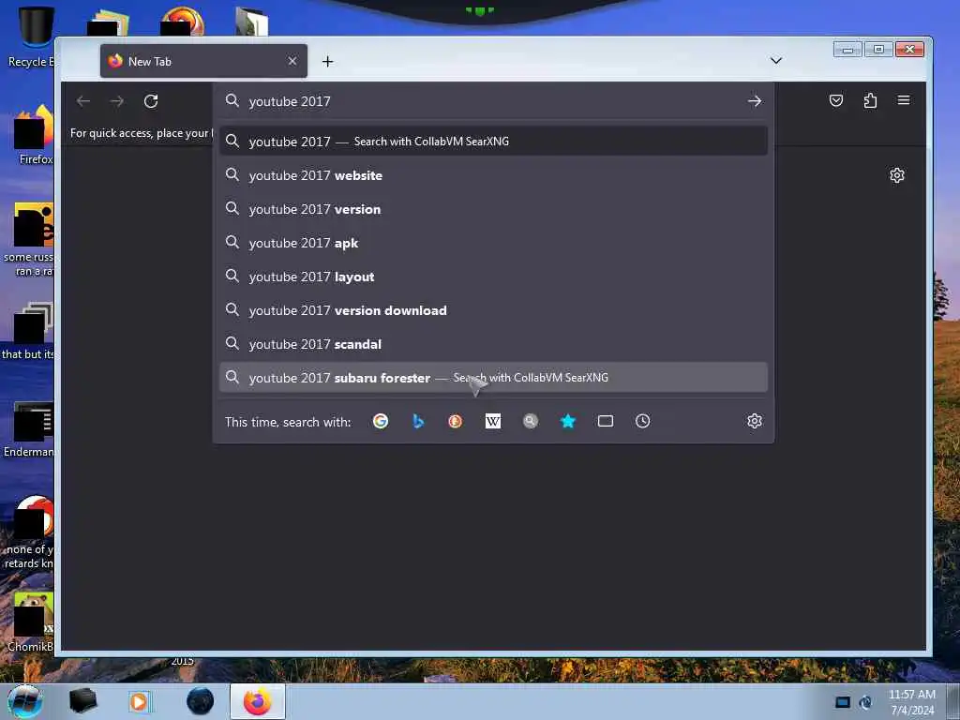Screen dimensions: 960x720
Task: Choose suggestion youtube 2017 apk
Action: (493, 243)
